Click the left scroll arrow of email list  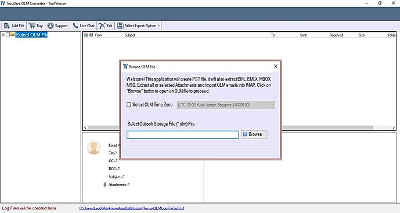(x=85, y=127)
